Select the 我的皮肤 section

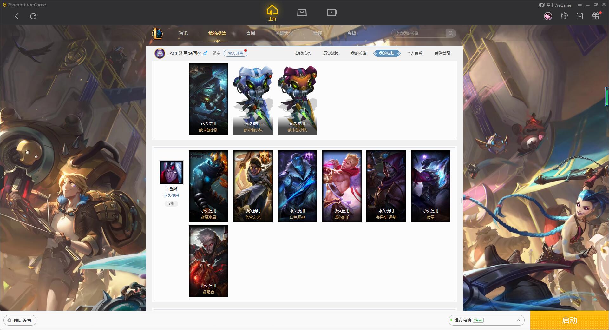coord(387,53)
